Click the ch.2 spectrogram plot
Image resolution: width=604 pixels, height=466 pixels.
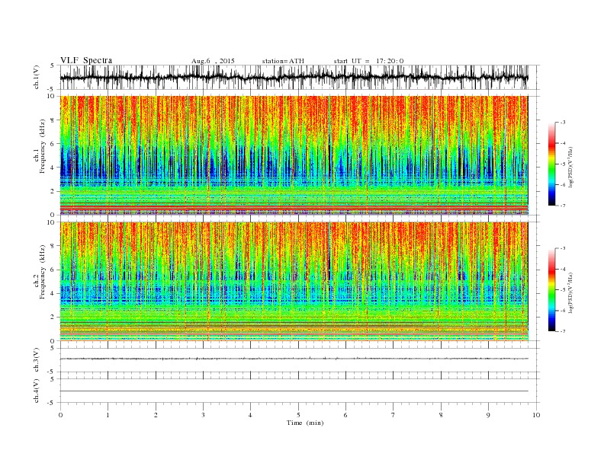294,282
